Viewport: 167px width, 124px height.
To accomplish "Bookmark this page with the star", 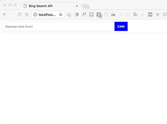I will (61, 14).
